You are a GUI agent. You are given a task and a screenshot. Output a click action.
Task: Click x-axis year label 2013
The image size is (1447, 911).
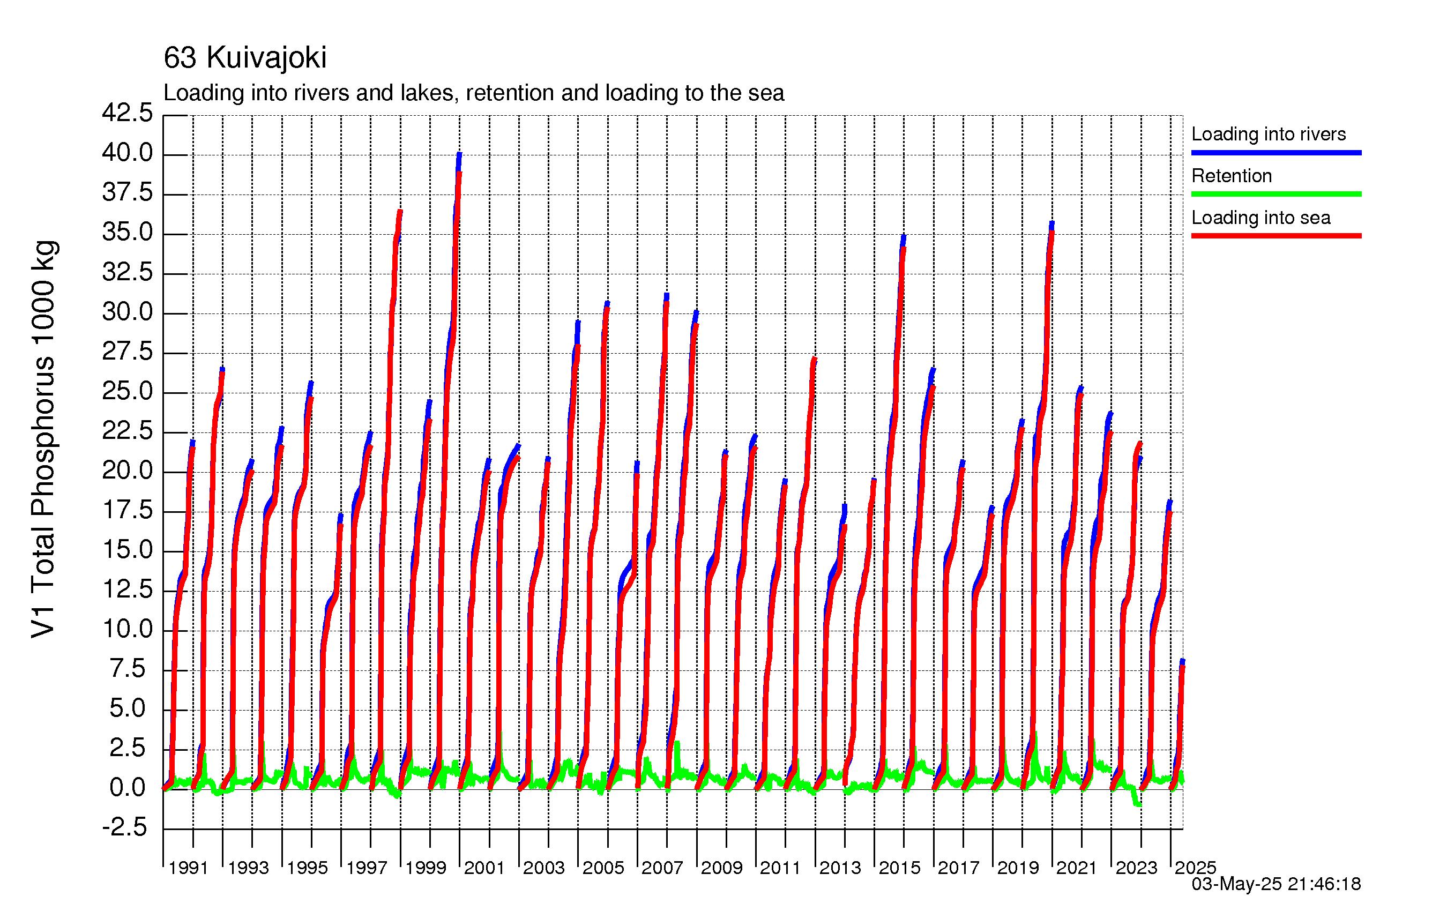pyautogui.click(x=840, y=868)
